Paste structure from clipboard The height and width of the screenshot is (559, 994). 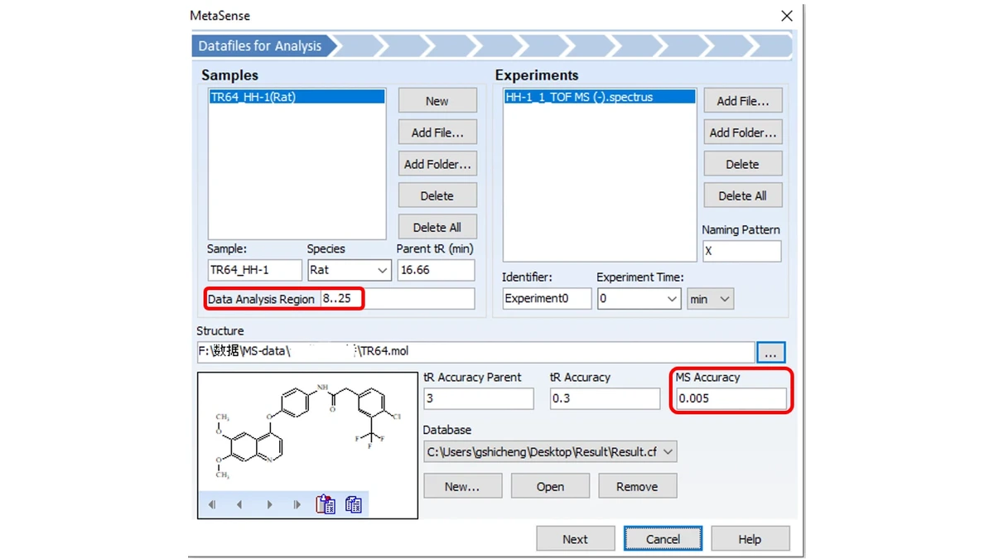point(326,504)
